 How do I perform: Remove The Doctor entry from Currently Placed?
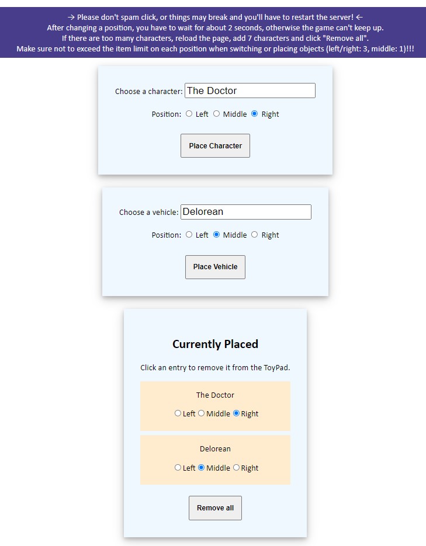coord(215,395)
